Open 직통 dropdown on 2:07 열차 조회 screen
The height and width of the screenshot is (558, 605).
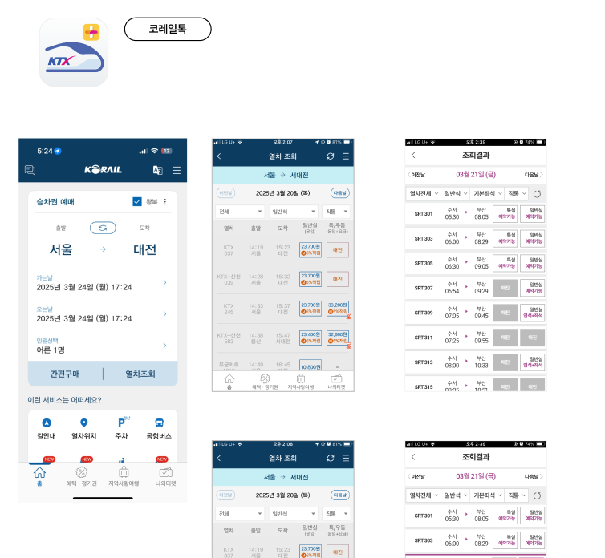(336, 212)
